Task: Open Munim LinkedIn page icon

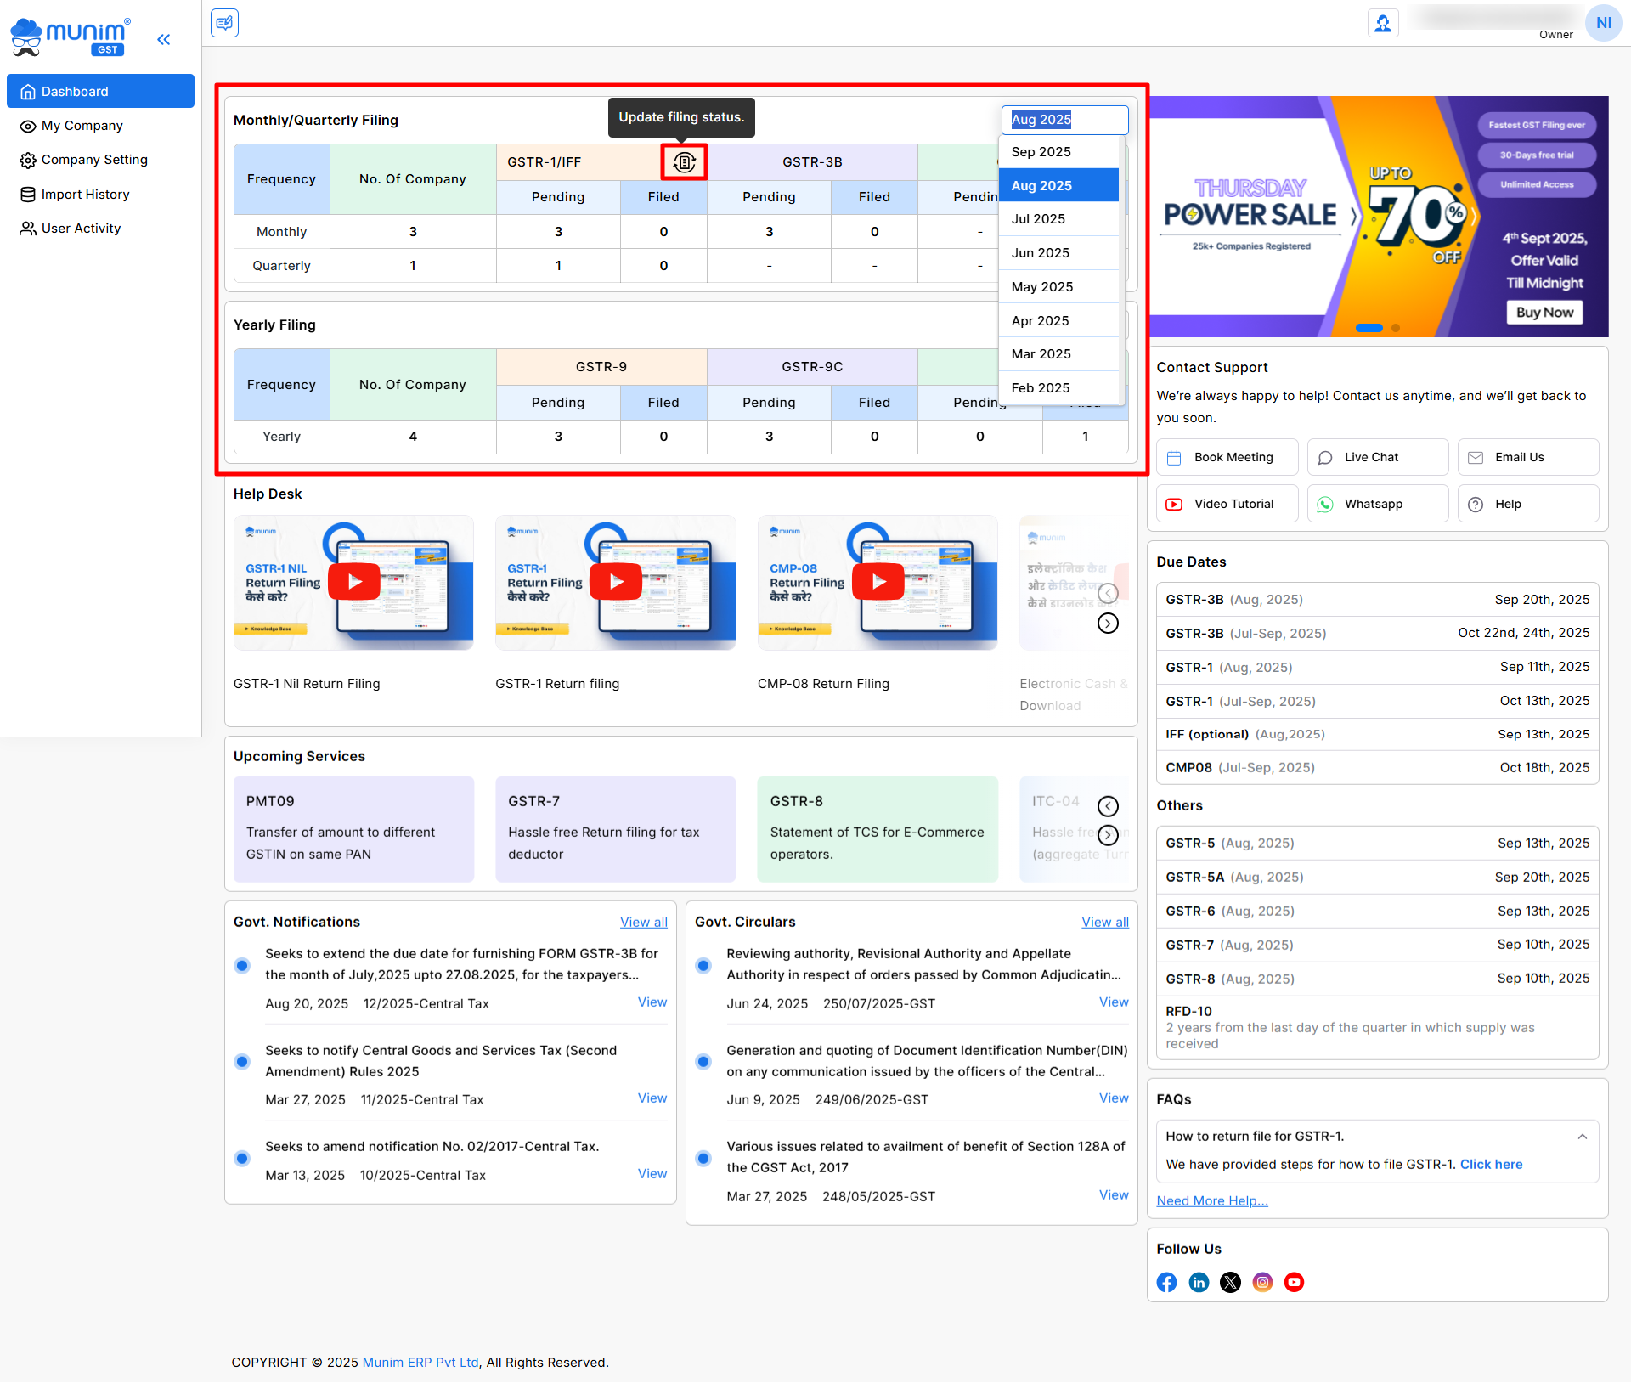Action: point(1199,1282)
